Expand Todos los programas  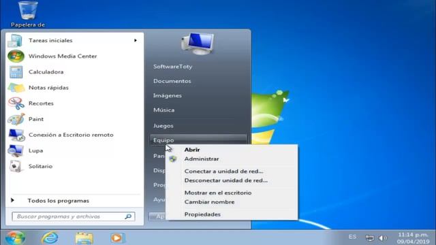[58, 201]
